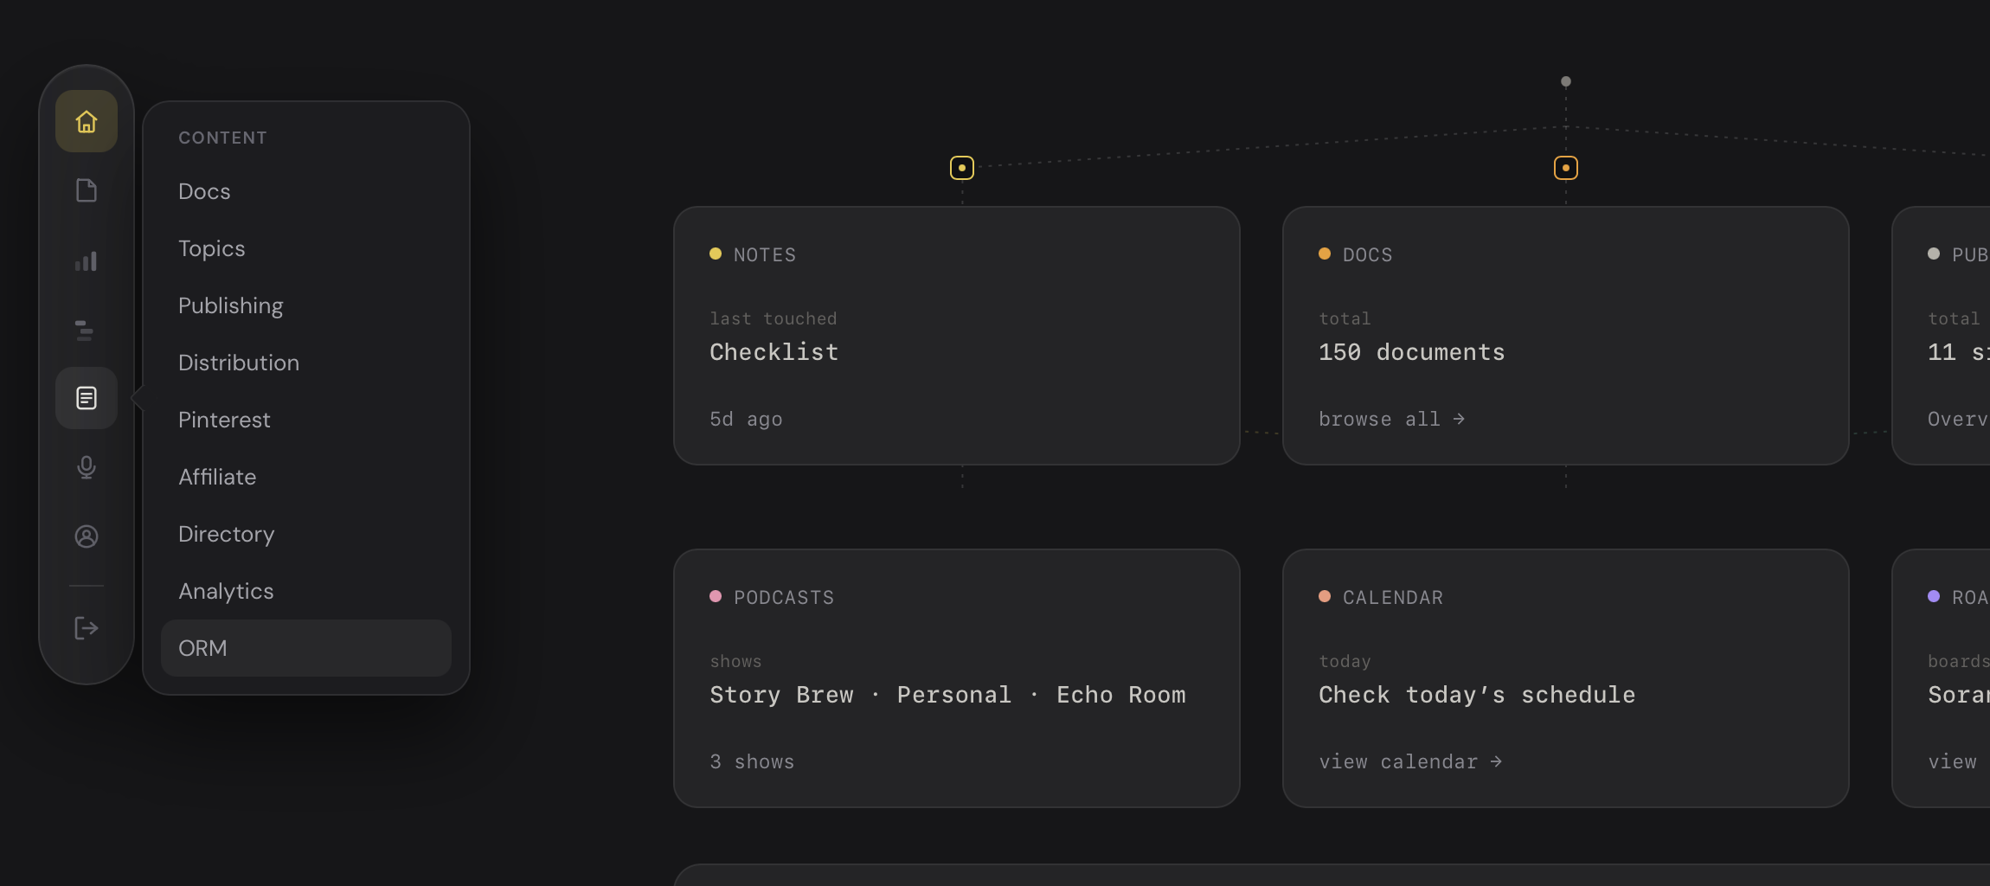
Task: Click the CONTENT menu header label
Action: pyautogui.click(x=222, y=138)
